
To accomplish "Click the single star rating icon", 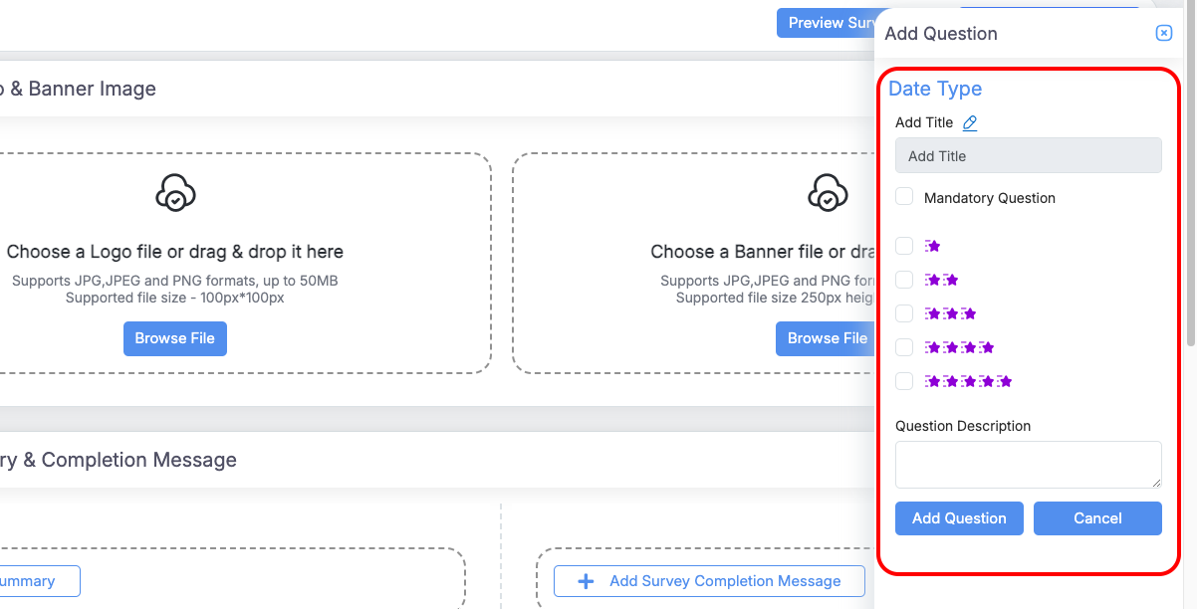I will point(932,246).
